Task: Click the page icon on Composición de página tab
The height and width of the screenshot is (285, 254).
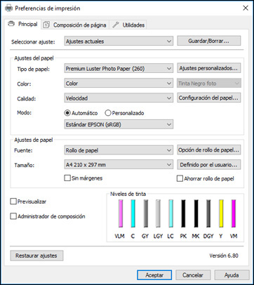Action: pos(46,25)
